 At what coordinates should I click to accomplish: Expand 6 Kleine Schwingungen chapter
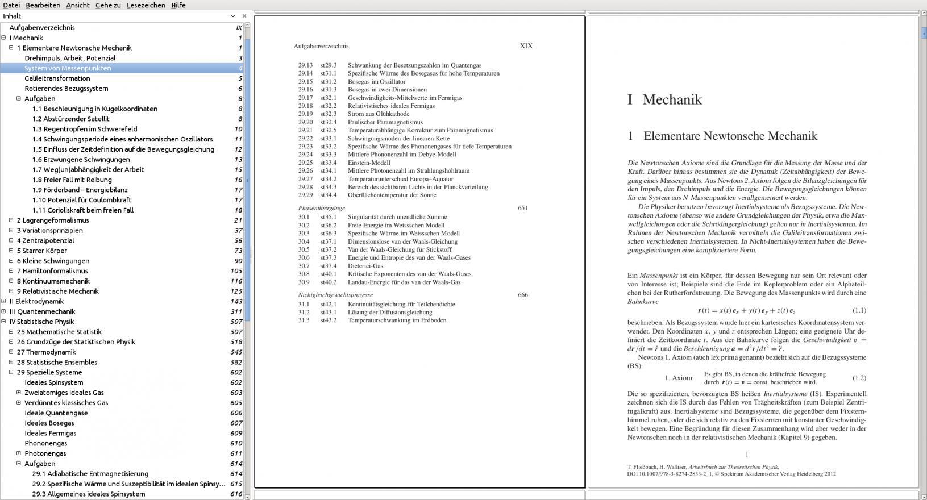11,261
